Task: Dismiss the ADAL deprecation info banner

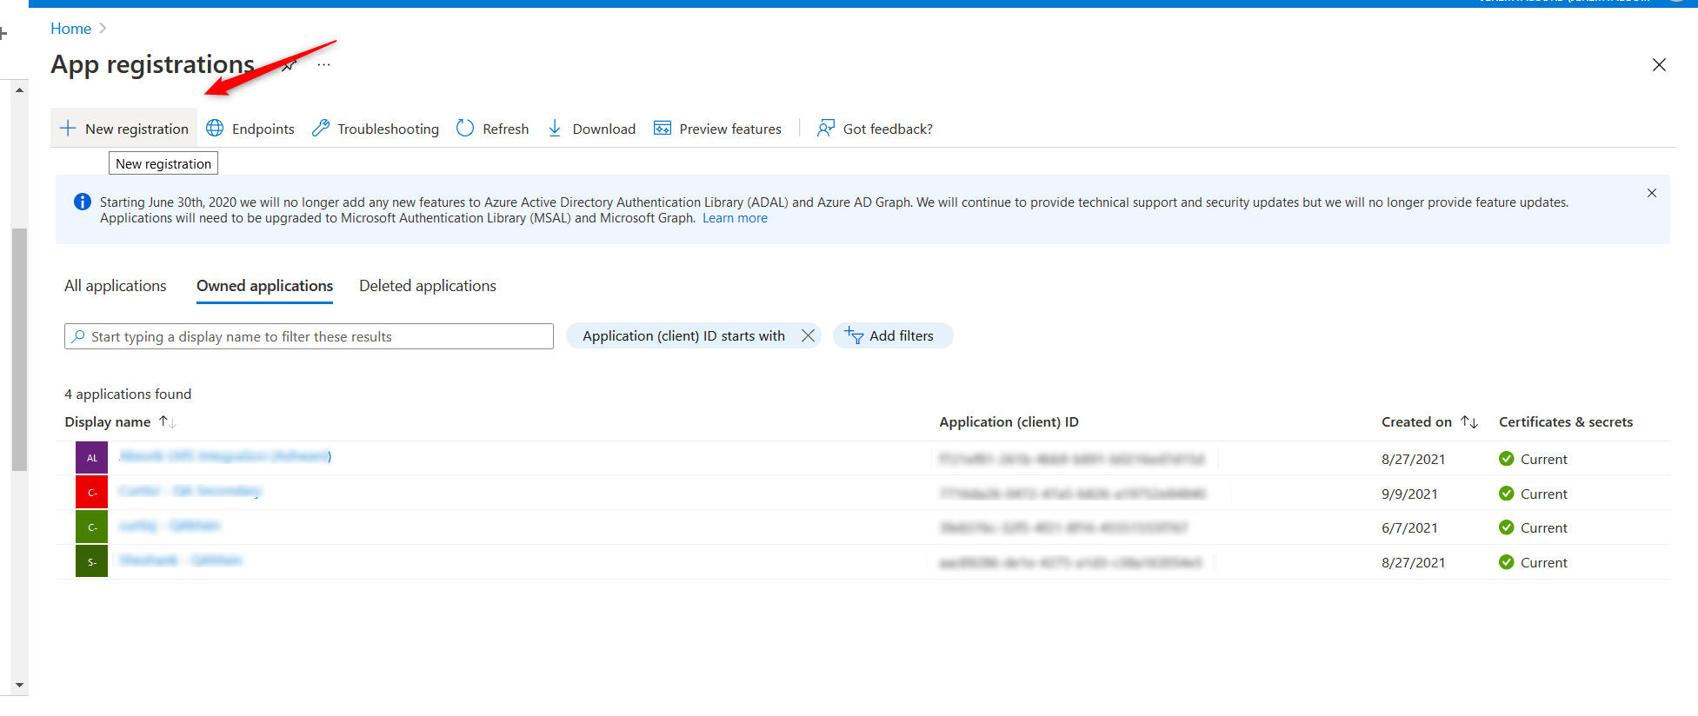Action: tap(1652, 193)
